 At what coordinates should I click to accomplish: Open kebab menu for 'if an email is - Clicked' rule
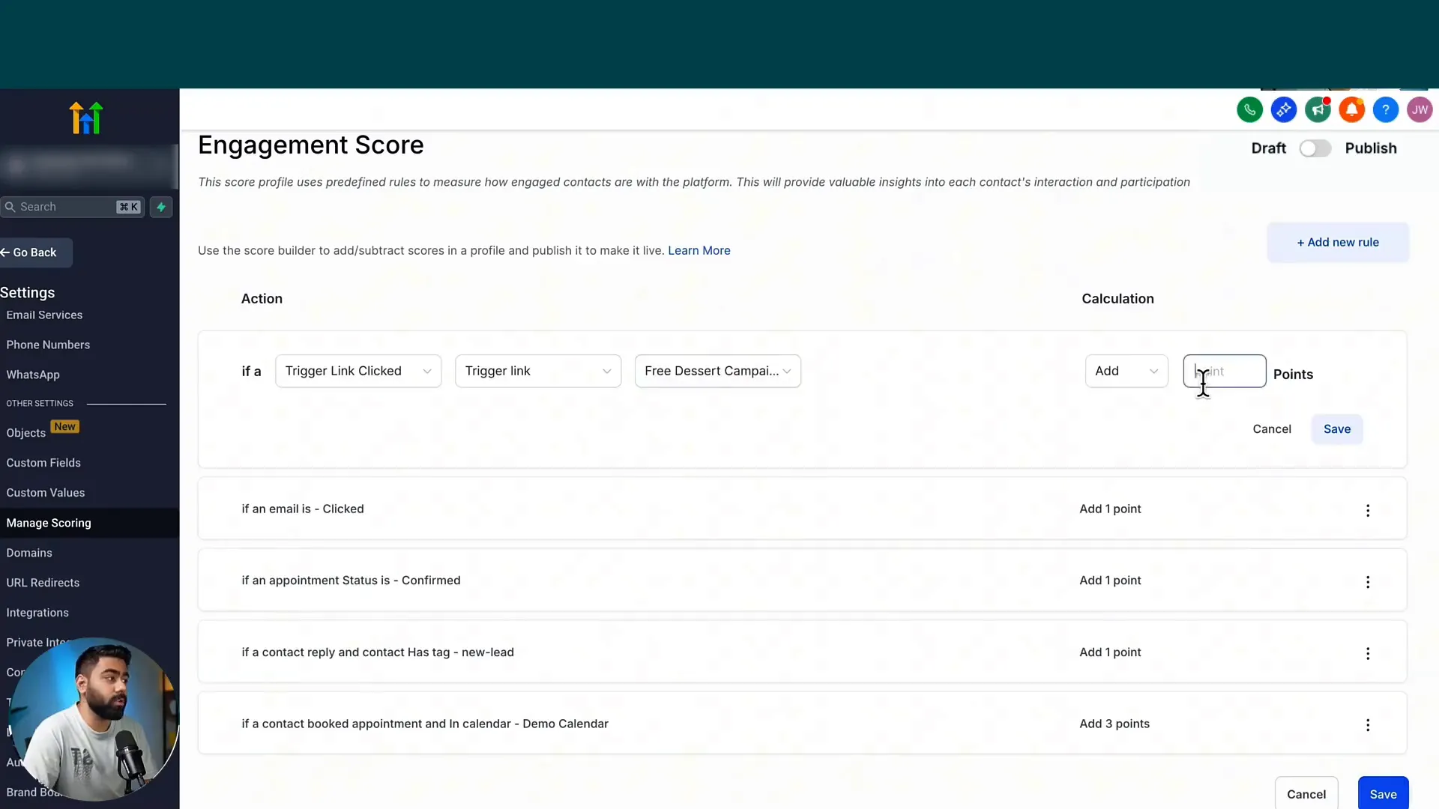click(1368, 510)
